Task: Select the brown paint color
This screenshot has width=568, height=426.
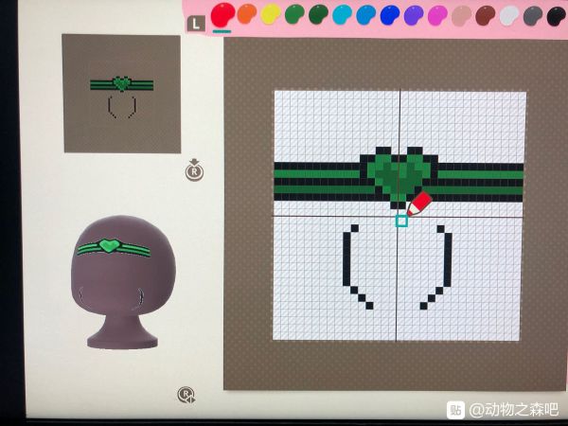Action: [x=485, y=15]
